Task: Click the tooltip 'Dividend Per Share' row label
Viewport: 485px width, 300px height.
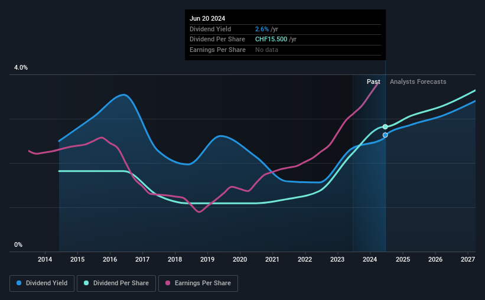Action: (217, 40)
